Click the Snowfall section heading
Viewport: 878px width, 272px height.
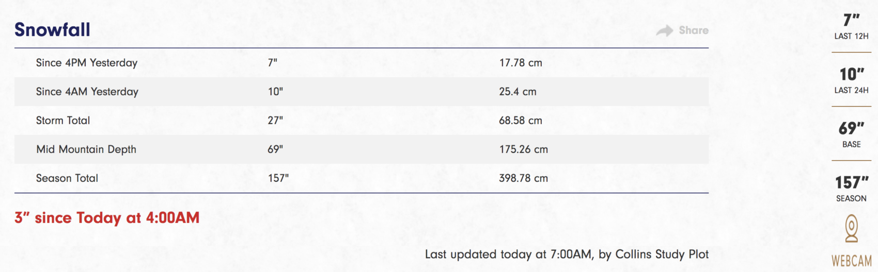click(x=52, y=30)
